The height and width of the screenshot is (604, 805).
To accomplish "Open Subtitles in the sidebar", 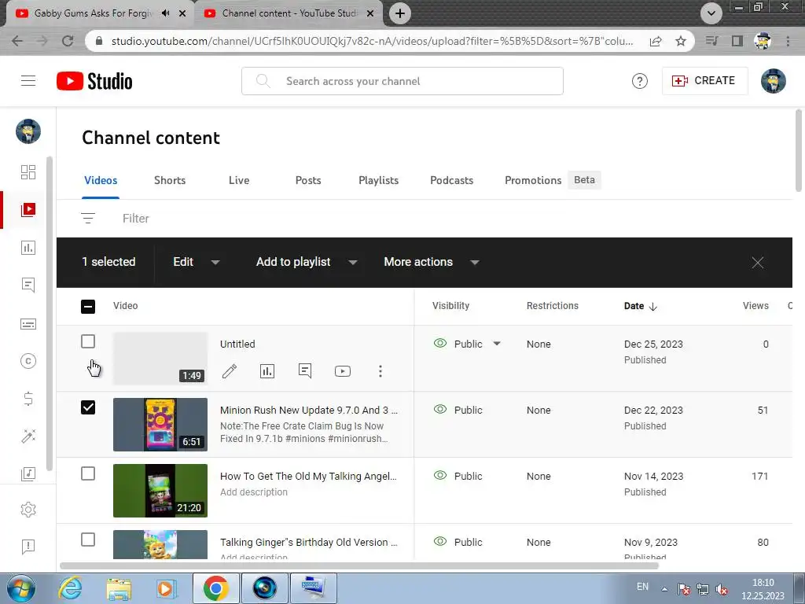I will tap(28, 324).
